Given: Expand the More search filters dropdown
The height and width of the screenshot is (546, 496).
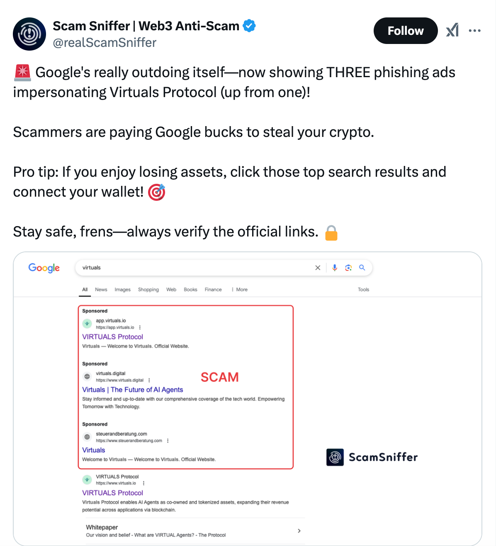Looking at the screenshot, I should click(x=239, y=290).
